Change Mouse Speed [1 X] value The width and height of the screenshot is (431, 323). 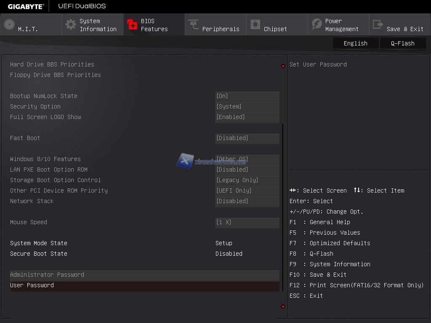(x=247, y=222)
